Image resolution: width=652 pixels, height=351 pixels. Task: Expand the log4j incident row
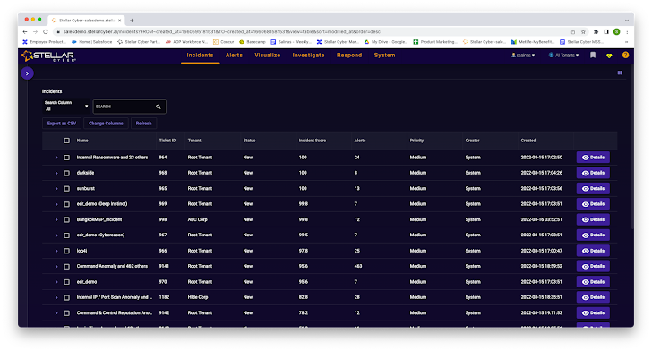(56, 251)
